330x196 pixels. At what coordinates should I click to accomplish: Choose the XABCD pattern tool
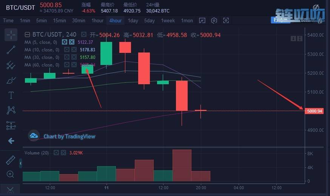tap(11, 110)
